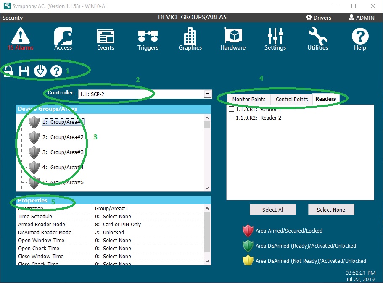This screenshot has width=383, height=283.
Task: Click the download arrow icon
Action: [40, 71]
